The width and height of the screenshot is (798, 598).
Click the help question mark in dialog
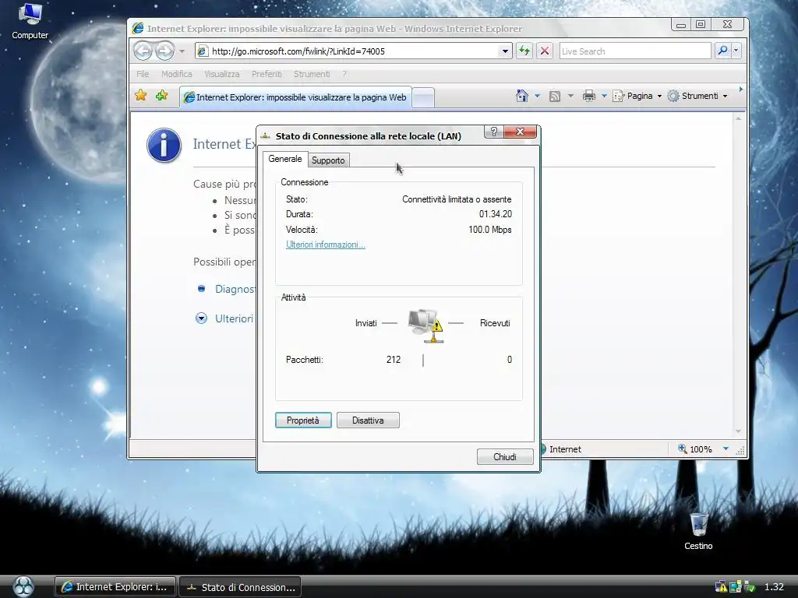pos(493,132)
